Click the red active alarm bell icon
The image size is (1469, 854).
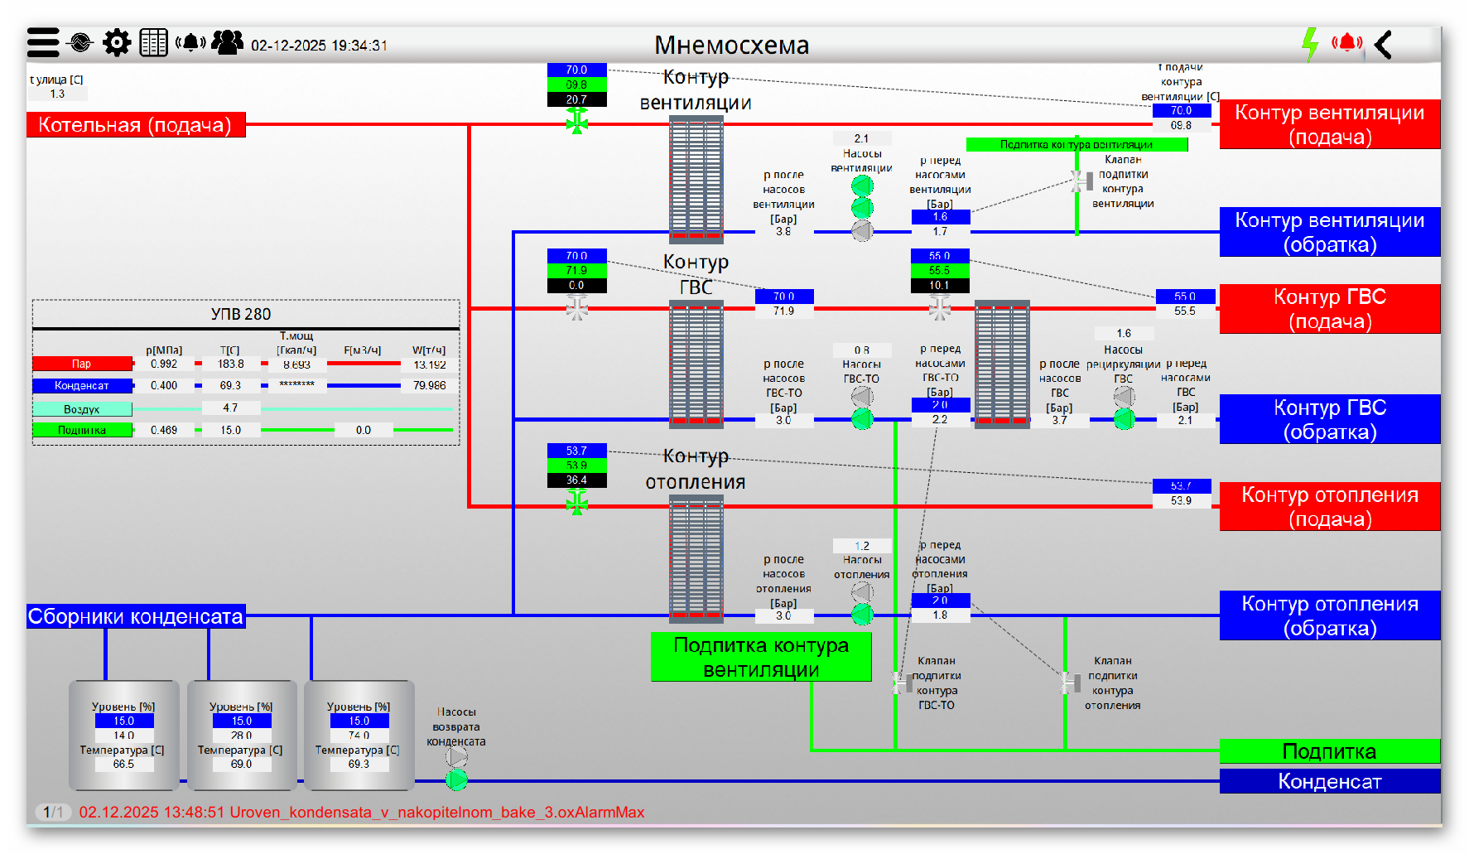tap(1347, 42)
